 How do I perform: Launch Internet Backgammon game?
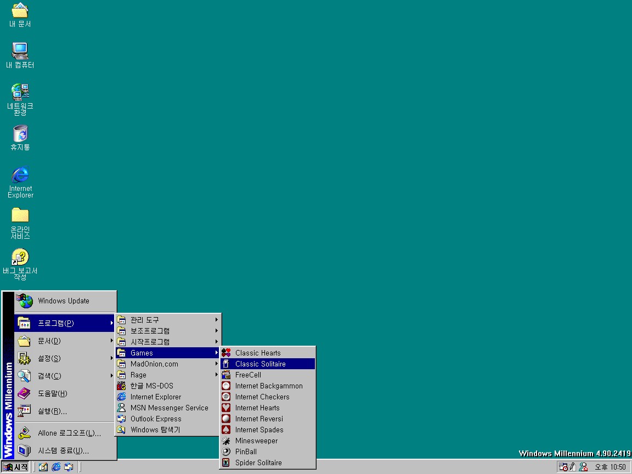tap(268, 386)
